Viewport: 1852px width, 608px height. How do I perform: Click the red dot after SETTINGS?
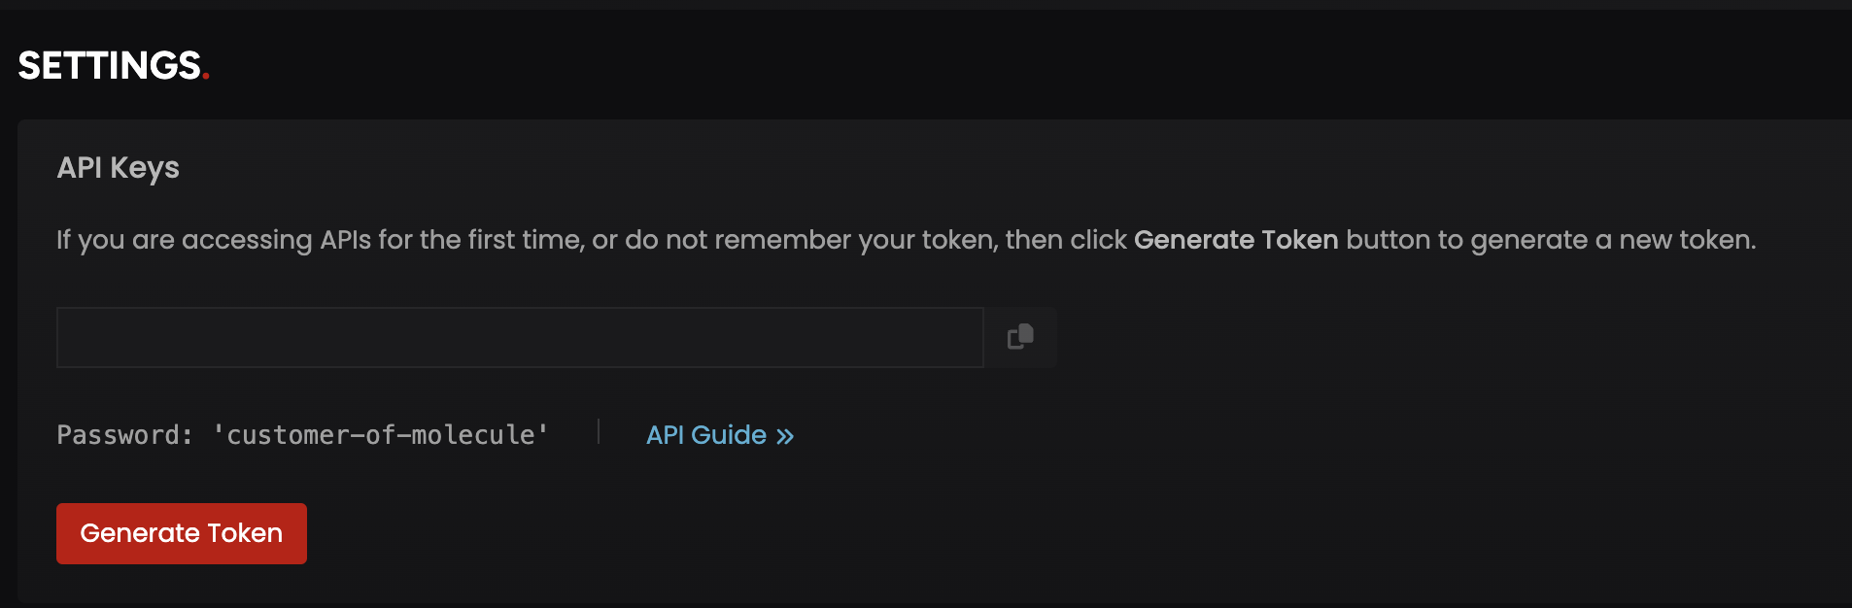coord(206,76)
